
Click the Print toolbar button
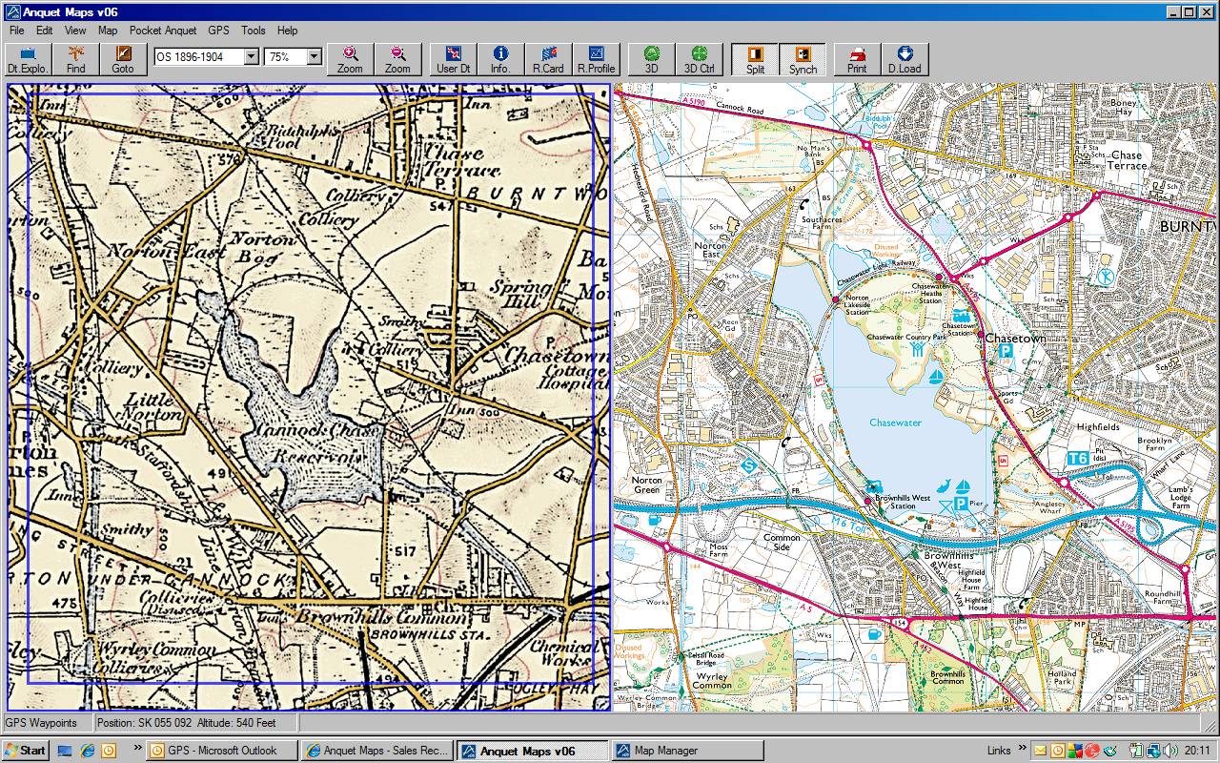pos(857,59)
